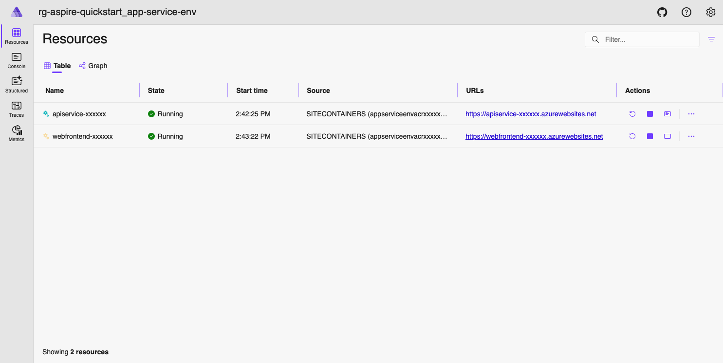Stop the webfrontend resource
Image resolution: width=723 pixels, height=363 pixels.
point(649,136)
